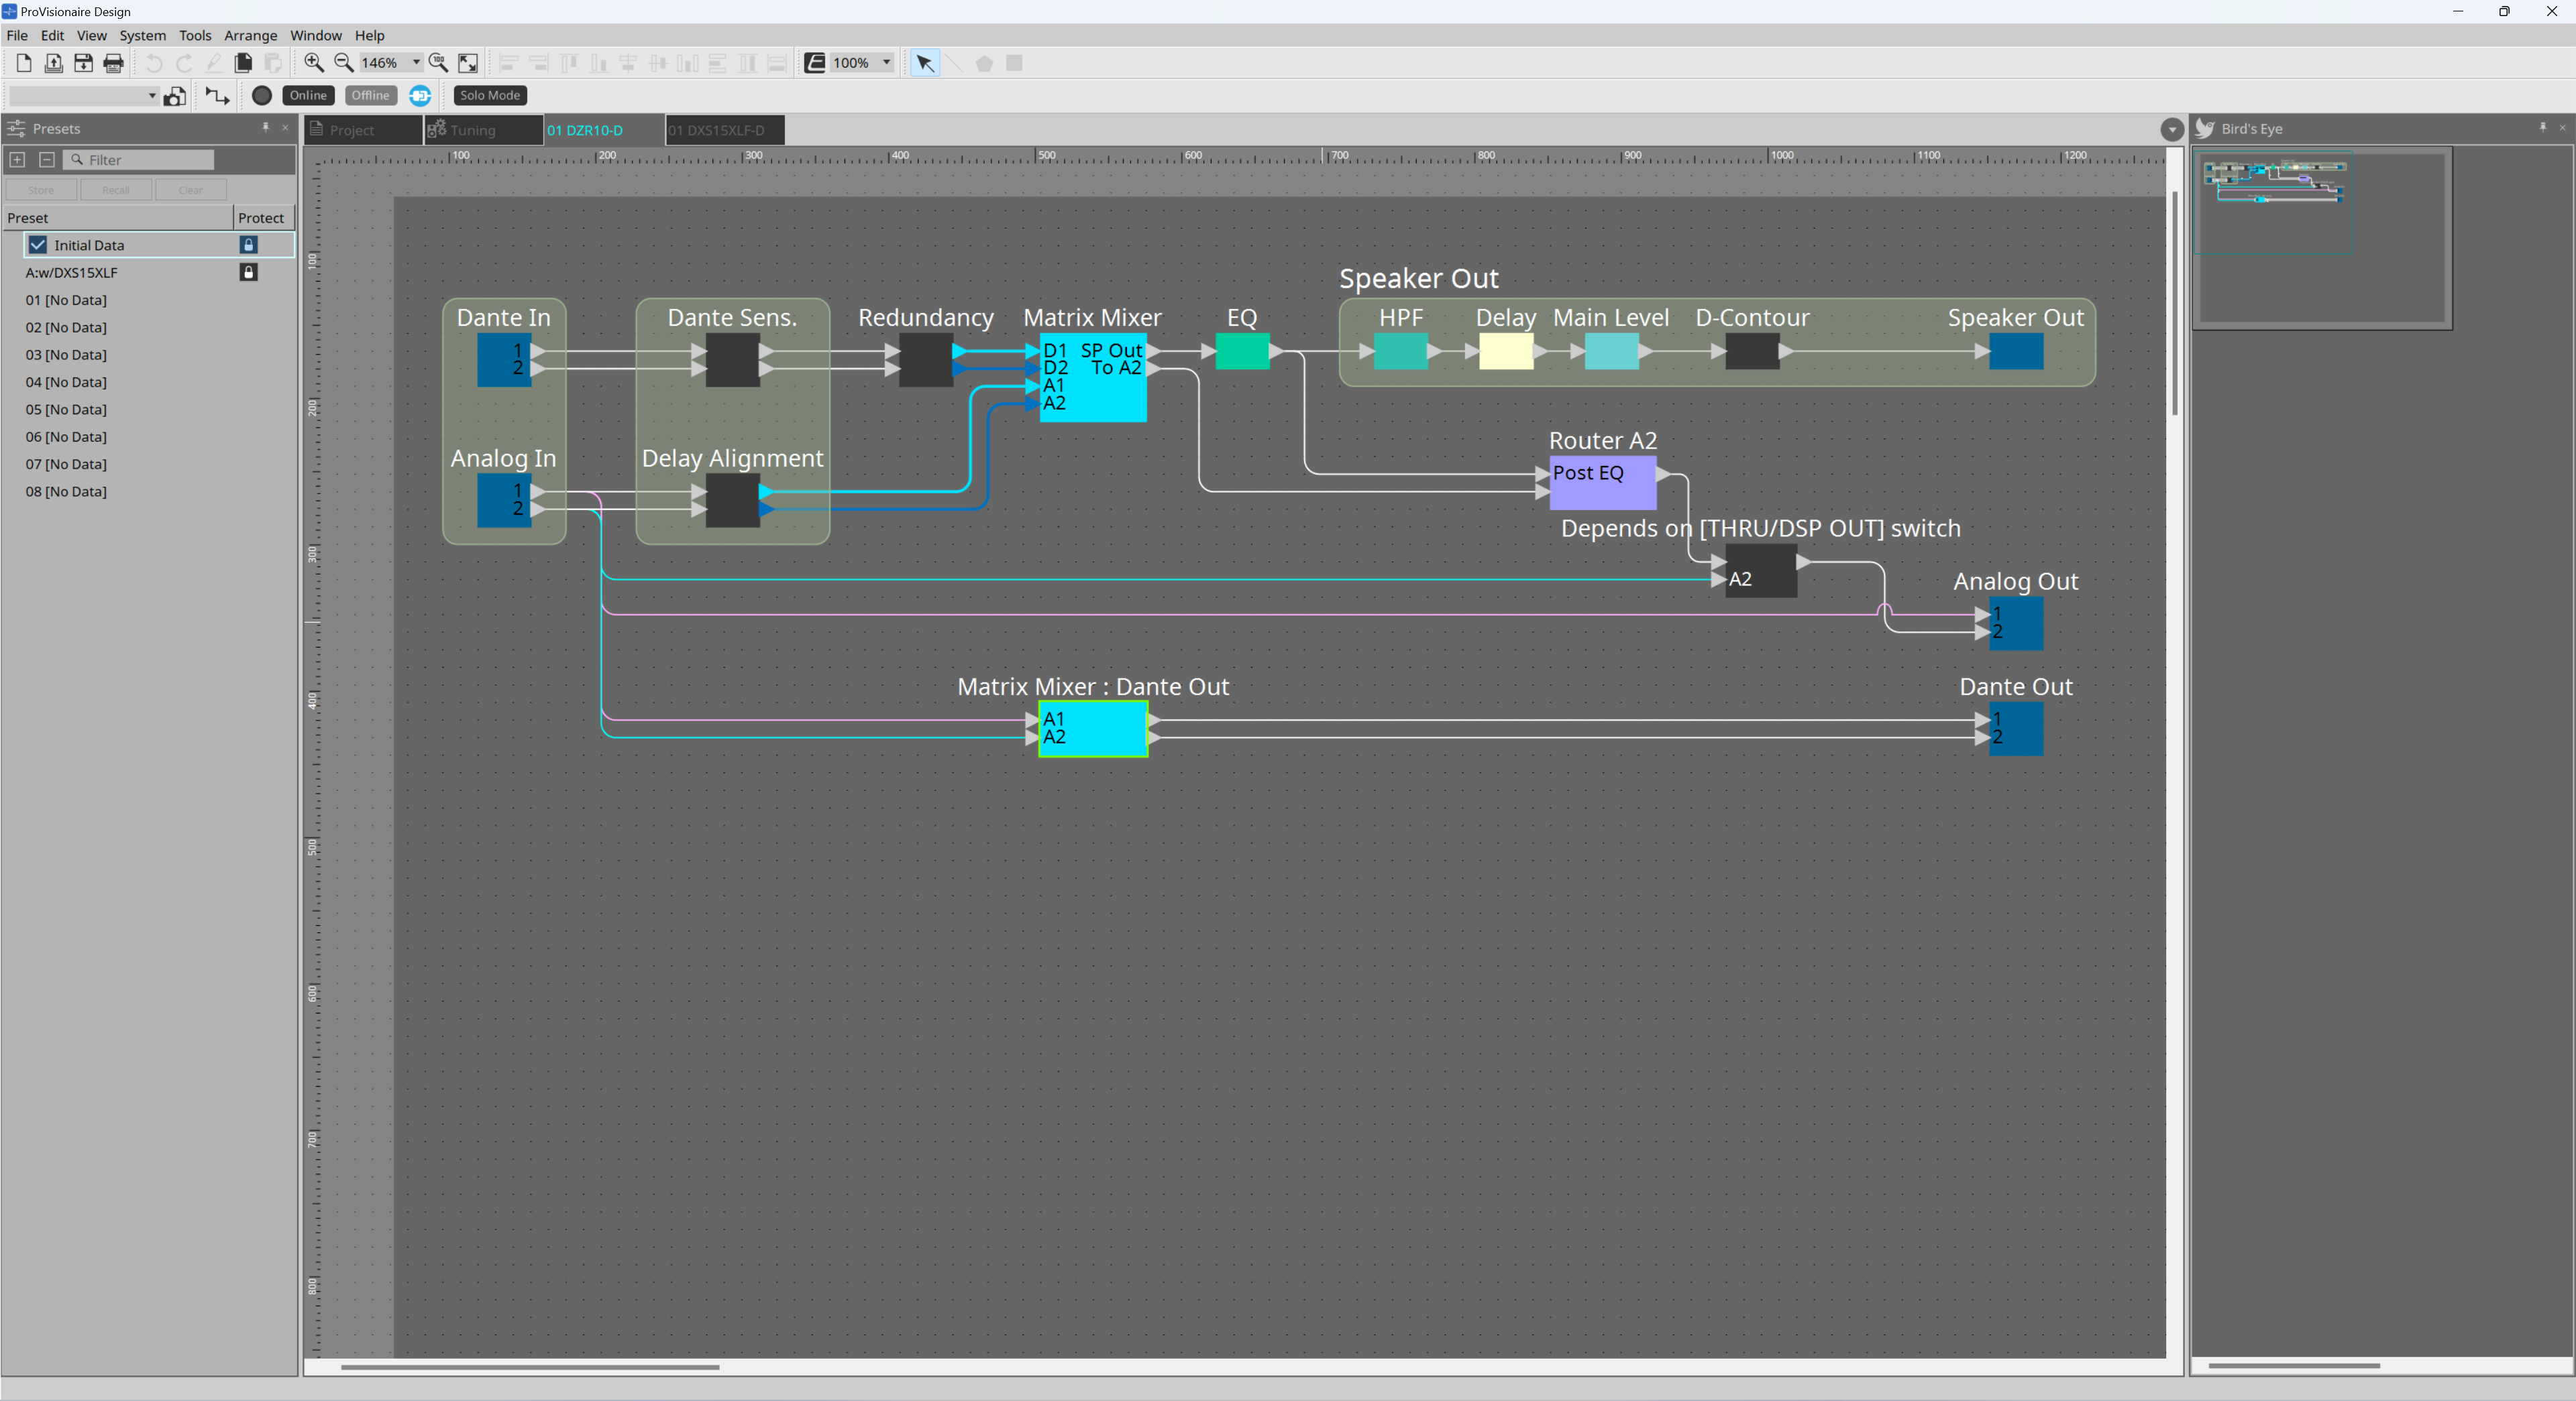Open the File menu
Screen dimensions: 2576x1401
(x=17, y=35)
